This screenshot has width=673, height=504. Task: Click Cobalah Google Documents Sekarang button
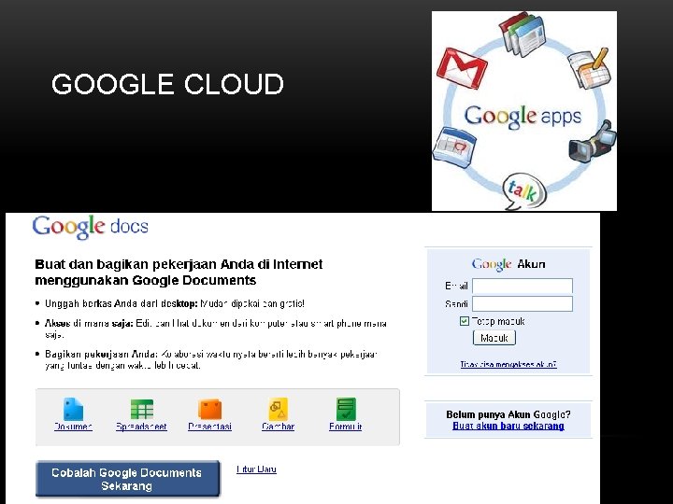point(127,479)
